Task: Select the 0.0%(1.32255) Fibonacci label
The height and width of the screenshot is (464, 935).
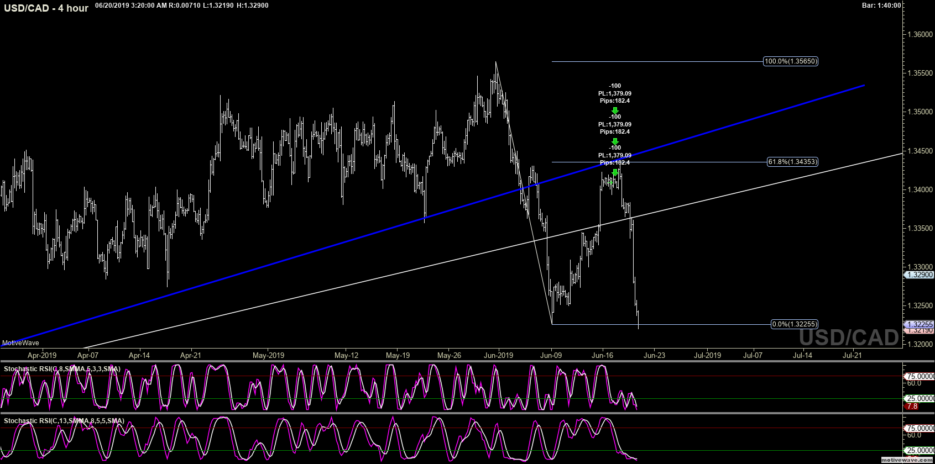Action: point(795,324)
